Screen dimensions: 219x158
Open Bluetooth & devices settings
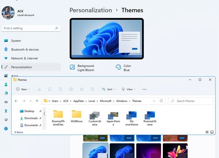(x=31, y=49)
